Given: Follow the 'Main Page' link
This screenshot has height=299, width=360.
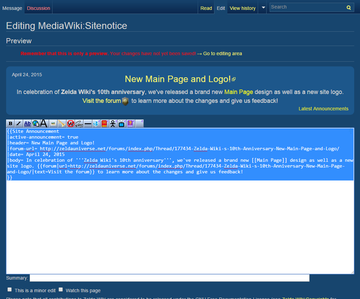Looking at the screenshot, I should point(239,92).
